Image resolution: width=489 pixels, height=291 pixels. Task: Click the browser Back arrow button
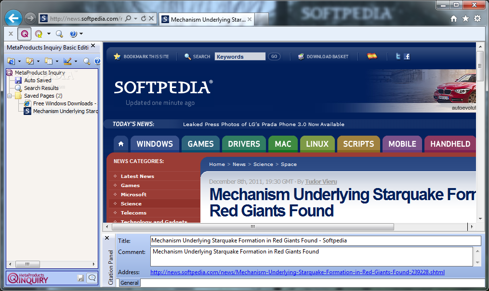click(x=13, y=18)
